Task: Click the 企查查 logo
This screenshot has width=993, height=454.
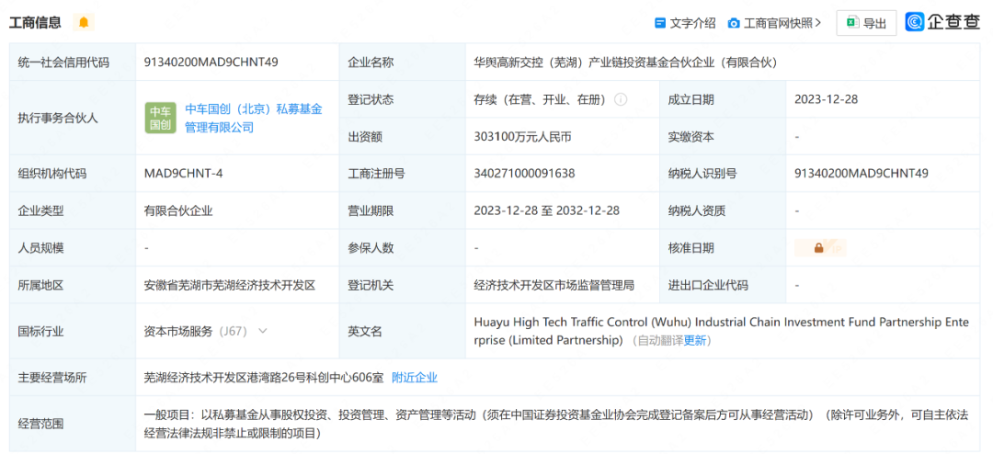Action: [x=942, y=22]
